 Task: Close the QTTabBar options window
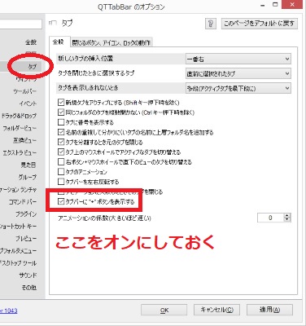(292, 4)
